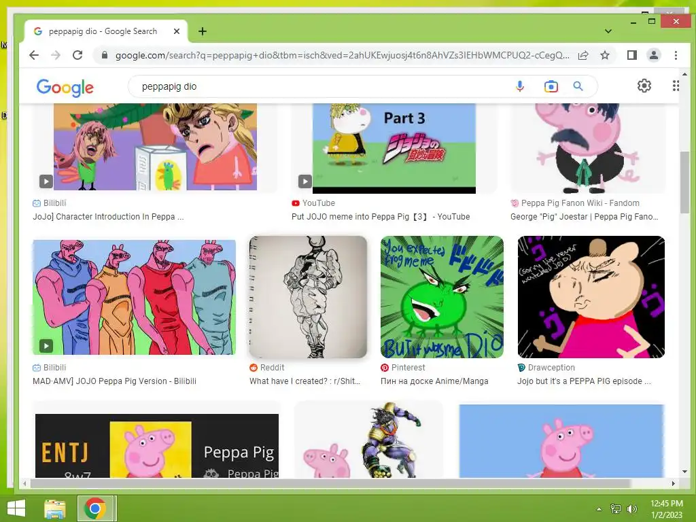696x522 pixels.
Task: Bookmark this tab with the star
Action: (604, 55)
